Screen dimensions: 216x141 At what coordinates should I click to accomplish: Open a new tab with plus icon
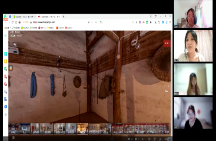pos(63,17)
